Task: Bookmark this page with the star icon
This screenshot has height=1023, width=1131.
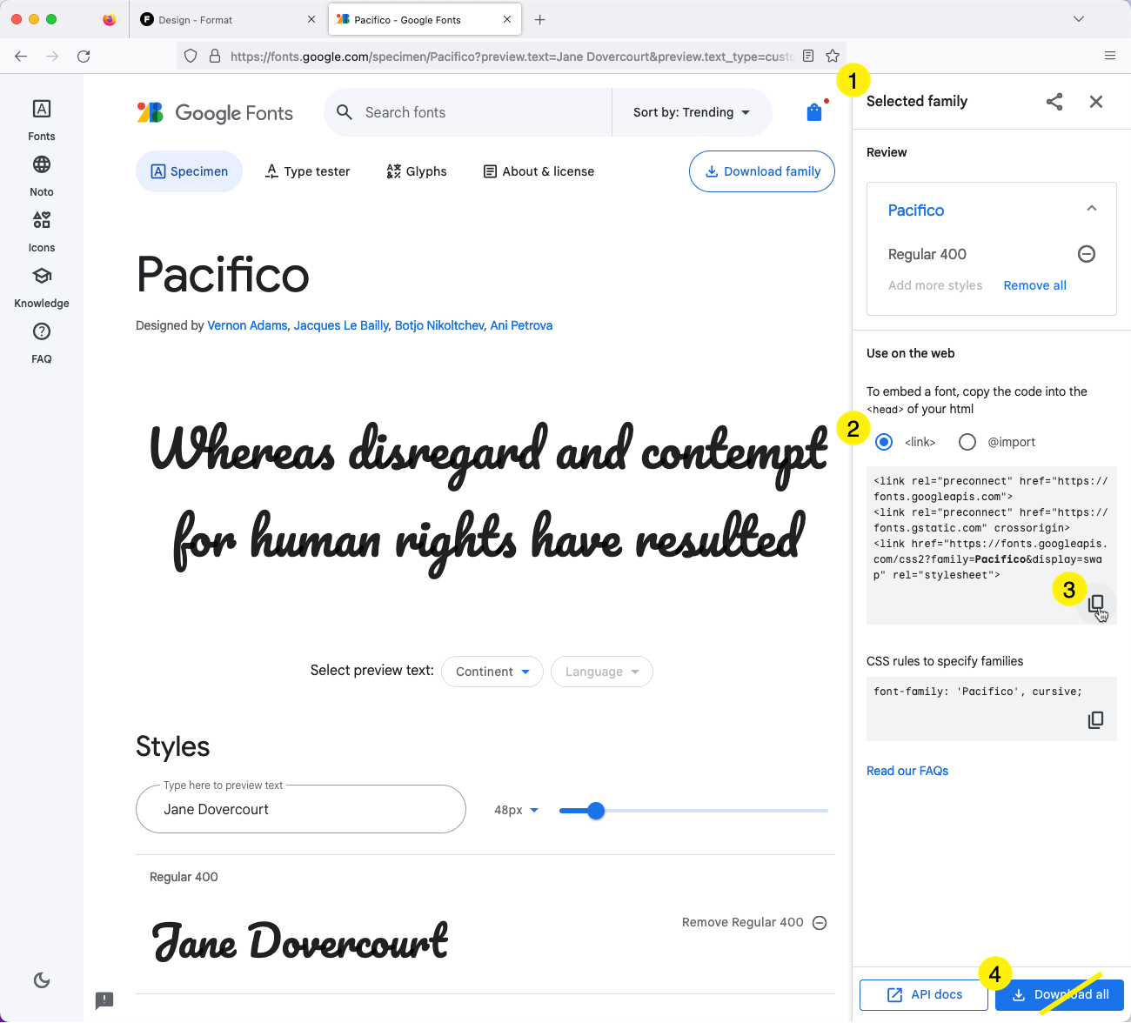Action: pos(833,56)
